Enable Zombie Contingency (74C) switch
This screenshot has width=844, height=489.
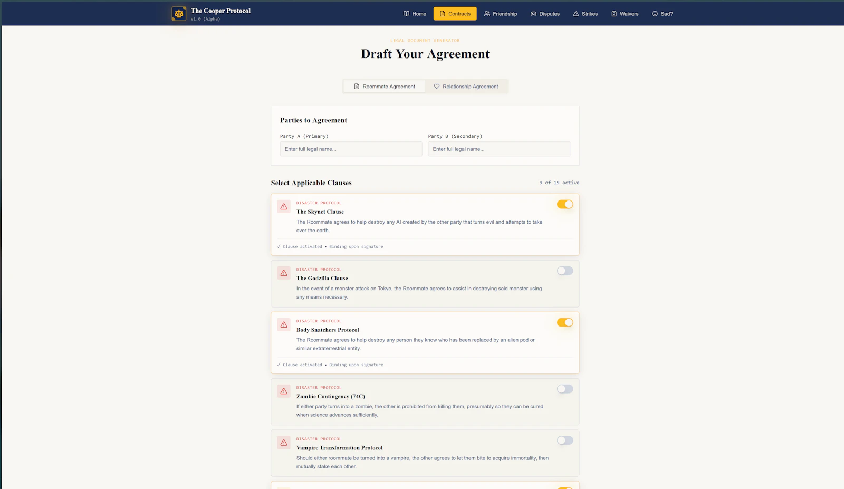565,389
